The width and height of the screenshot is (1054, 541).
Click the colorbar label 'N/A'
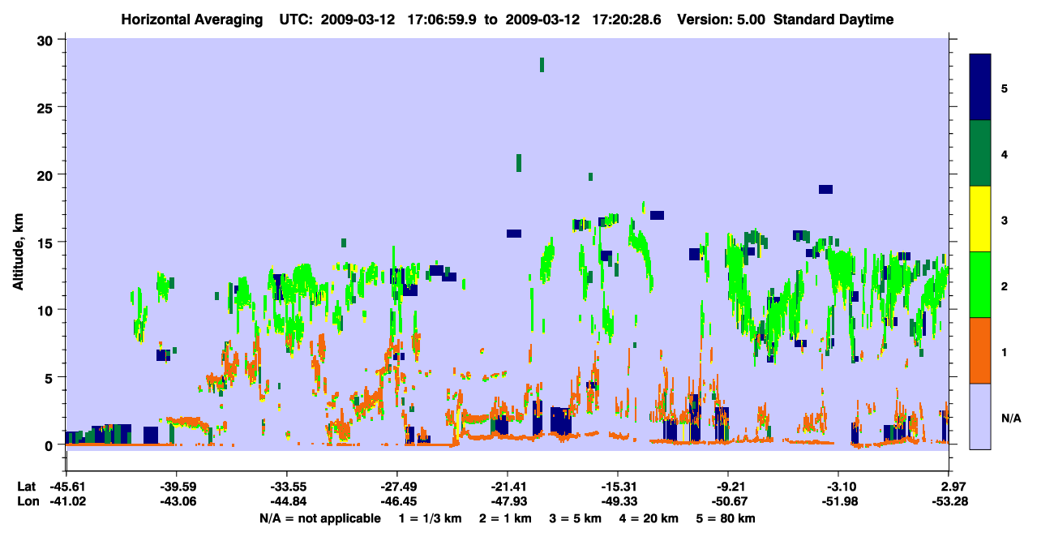click(x=1011, y=418)
